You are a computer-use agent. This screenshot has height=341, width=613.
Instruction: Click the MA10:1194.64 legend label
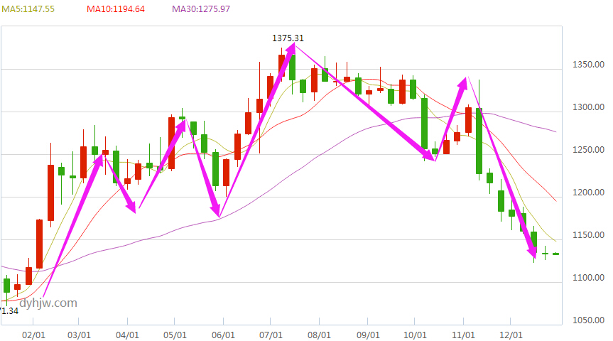pos(116,9)
